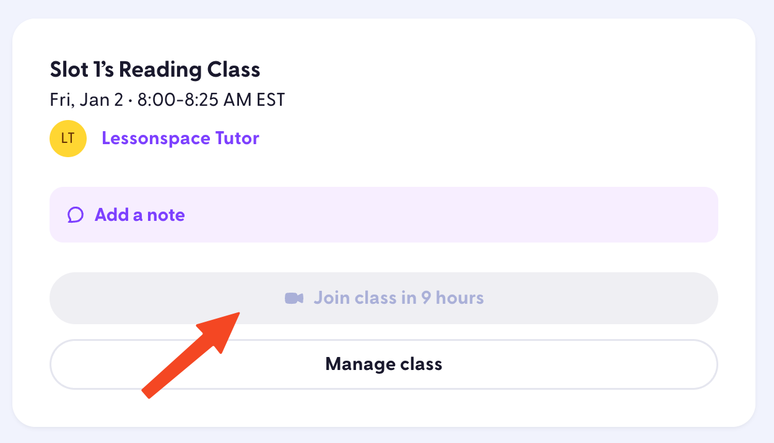The image size is (774, 443).
Task: Click the tail end of the red arrow
Action: coord(147,393)
